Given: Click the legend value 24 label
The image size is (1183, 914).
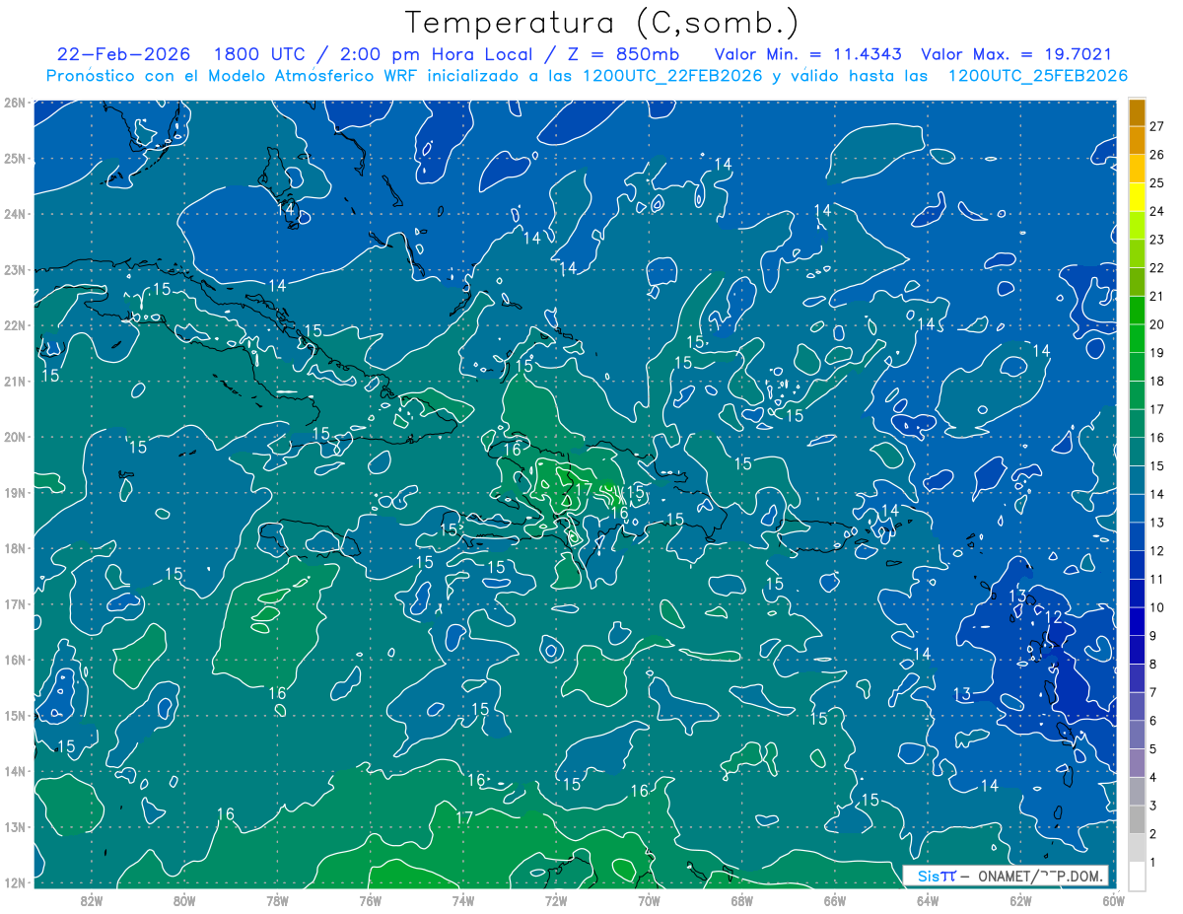Looking at the screenshot, I should click(x=1156, y=211).
